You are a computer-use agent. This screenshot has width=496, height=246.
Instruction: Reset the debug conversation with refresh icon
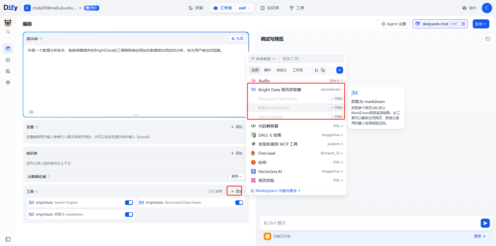click(x=488, y=39)
